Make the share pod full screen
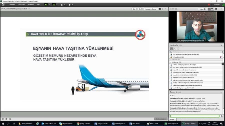 tap(160, 9)
